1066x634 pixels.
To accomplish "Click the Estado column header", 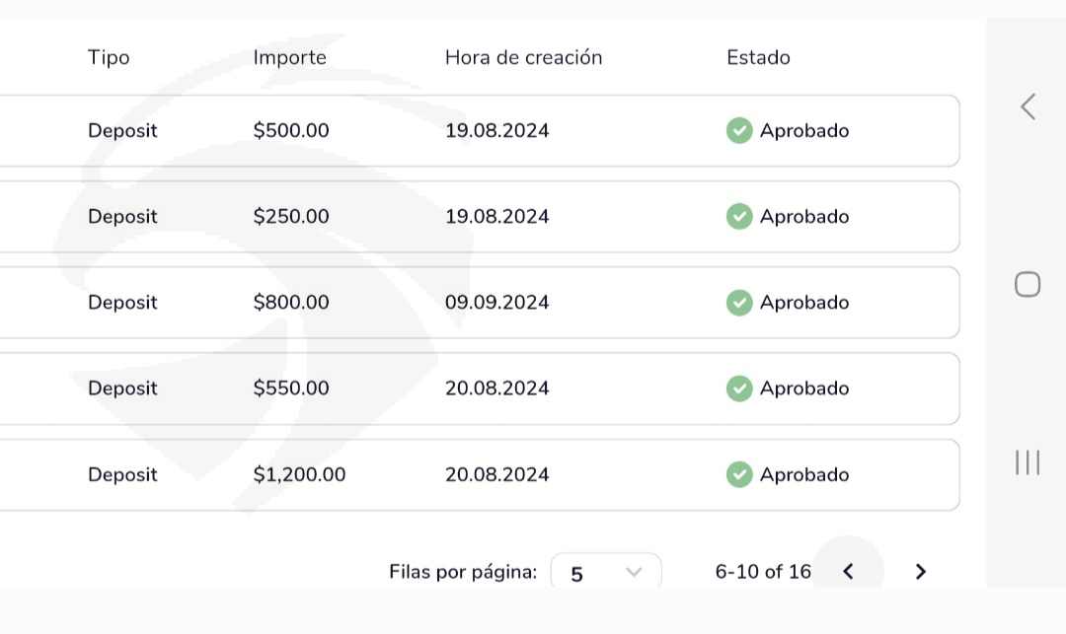I will (758, 57).
